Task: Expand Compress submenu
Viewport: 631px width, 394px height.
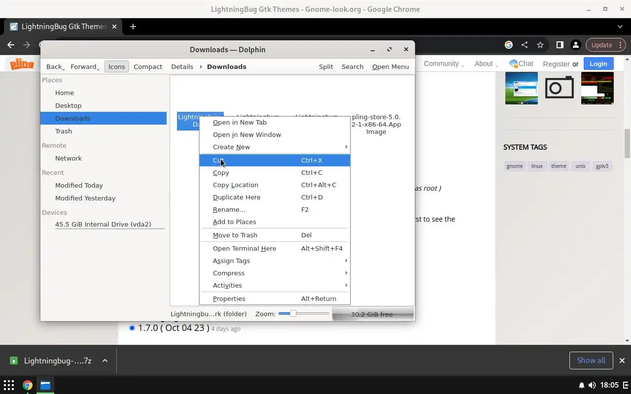Action: (x=275, y=273)
